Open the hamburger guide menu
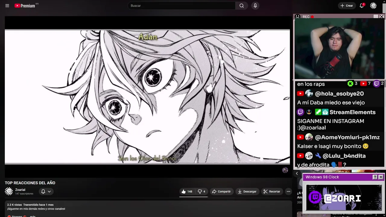The image size is (386, 217). pos(7,6)
